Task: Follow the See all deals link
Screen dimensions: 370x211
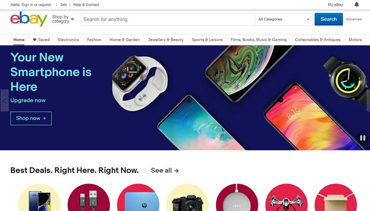Action: (x=165, y=170)
